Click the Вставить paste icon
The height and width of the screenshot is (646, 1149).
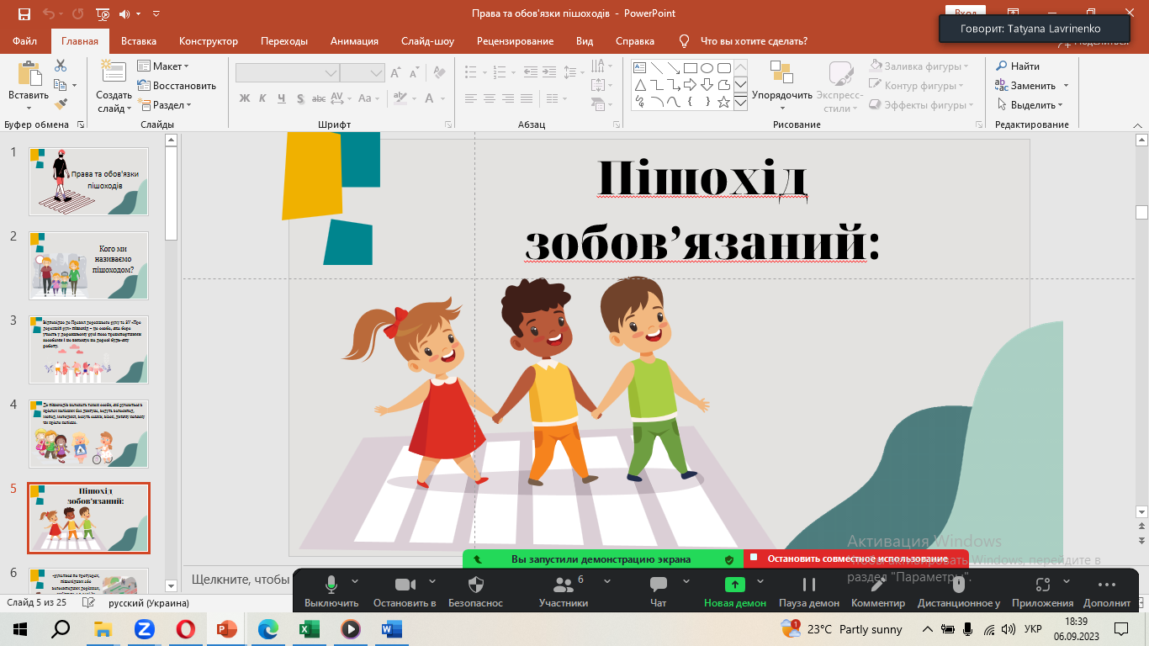(29, 74)
